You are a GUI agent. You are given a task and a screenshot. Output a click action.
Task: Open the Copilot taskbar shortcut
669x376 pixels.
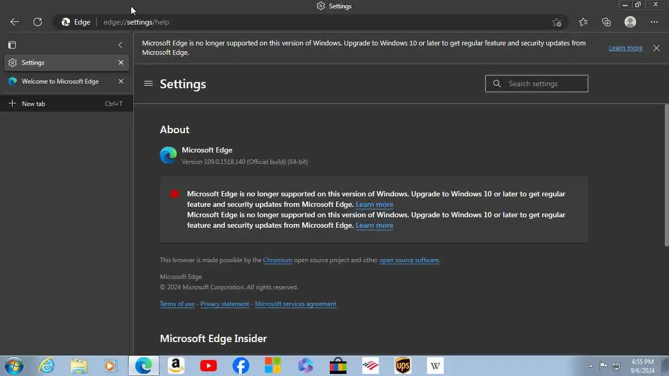pos(306,366)
